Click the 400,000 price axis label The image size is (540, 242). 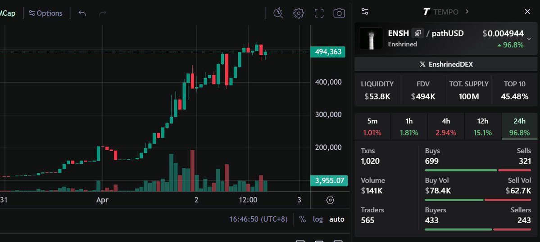tap(328, 82)
